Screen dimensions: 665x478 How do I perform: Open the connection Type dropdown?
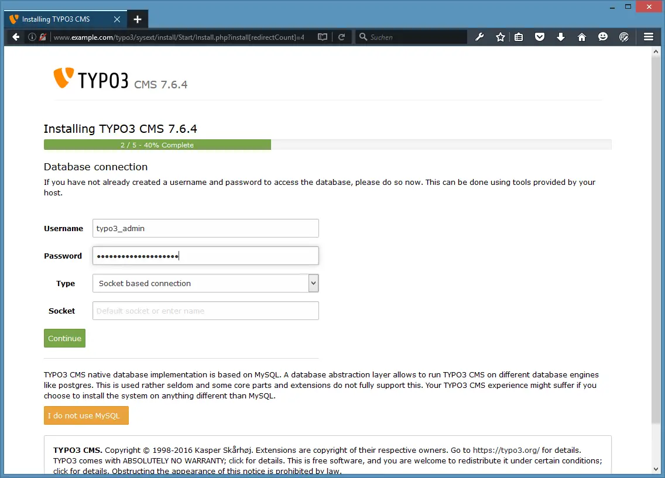pos(205,284)
